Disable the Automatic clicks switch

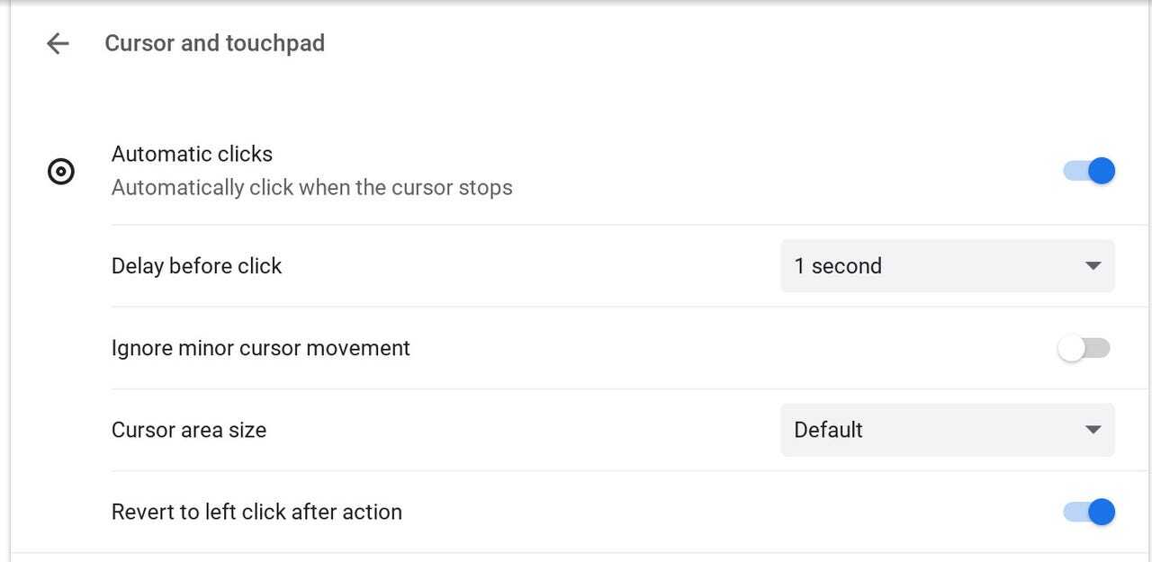(x=1089, y=171)
